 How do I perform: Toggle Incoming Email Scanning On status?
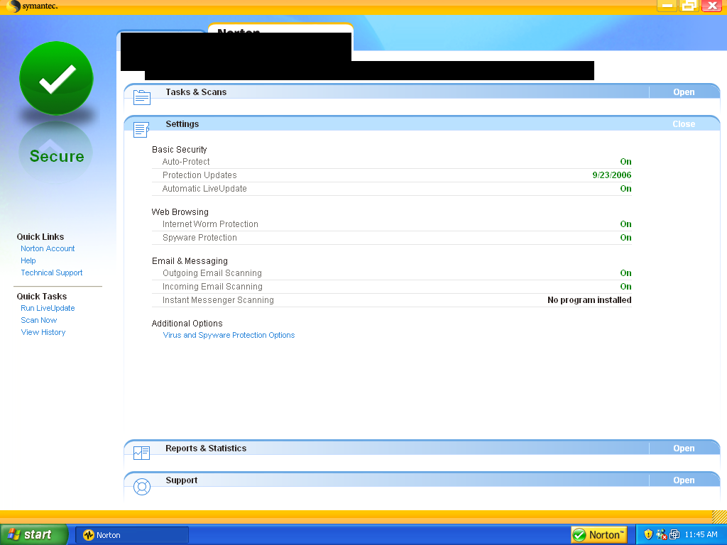[625, 287]
